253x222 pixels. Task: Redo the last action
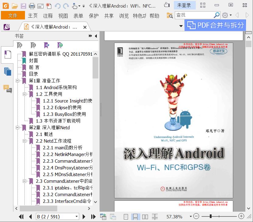point(66,6)
